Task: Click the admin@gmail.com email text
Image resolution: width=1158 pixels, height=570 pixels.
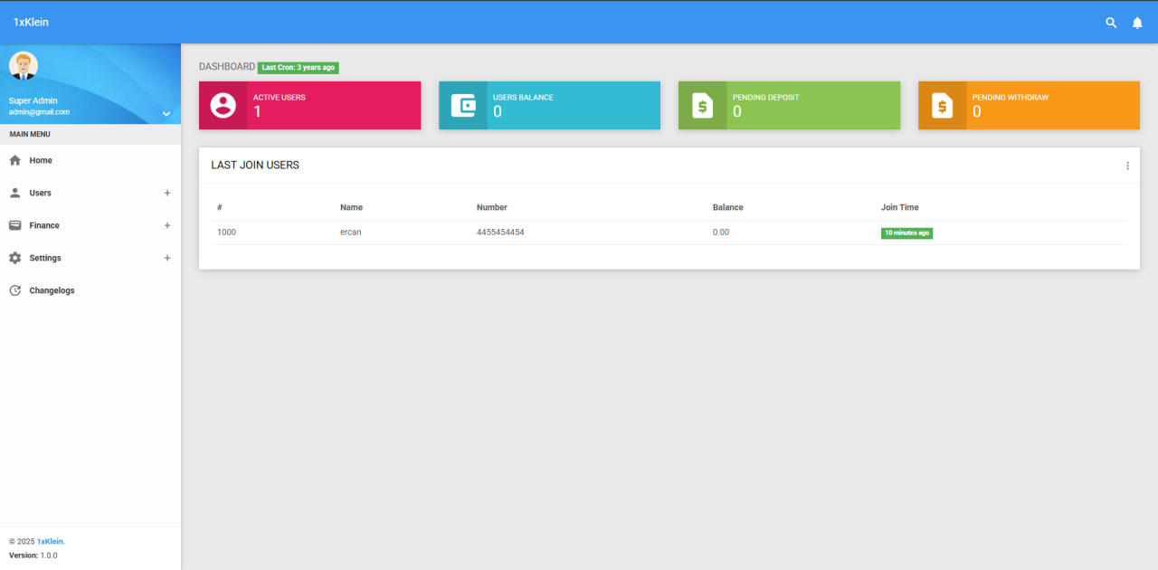Action: pos(39,112)
